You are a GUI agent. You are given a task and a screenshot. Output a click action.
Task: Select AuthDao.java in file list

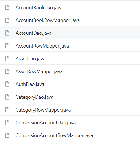30,84
